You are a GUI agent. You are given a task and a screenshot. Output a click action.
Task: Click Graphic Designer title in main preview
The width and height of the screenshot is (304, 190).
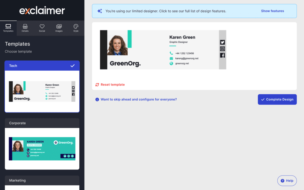pos(178,42)
